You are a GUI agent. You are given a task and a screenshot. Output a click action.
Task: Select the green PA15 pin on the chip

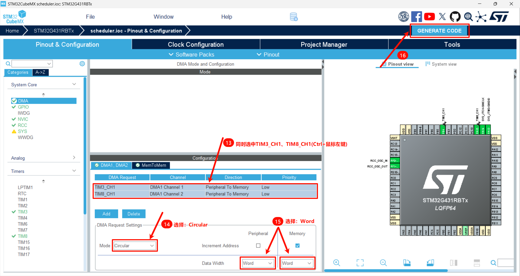coord(477,129)
